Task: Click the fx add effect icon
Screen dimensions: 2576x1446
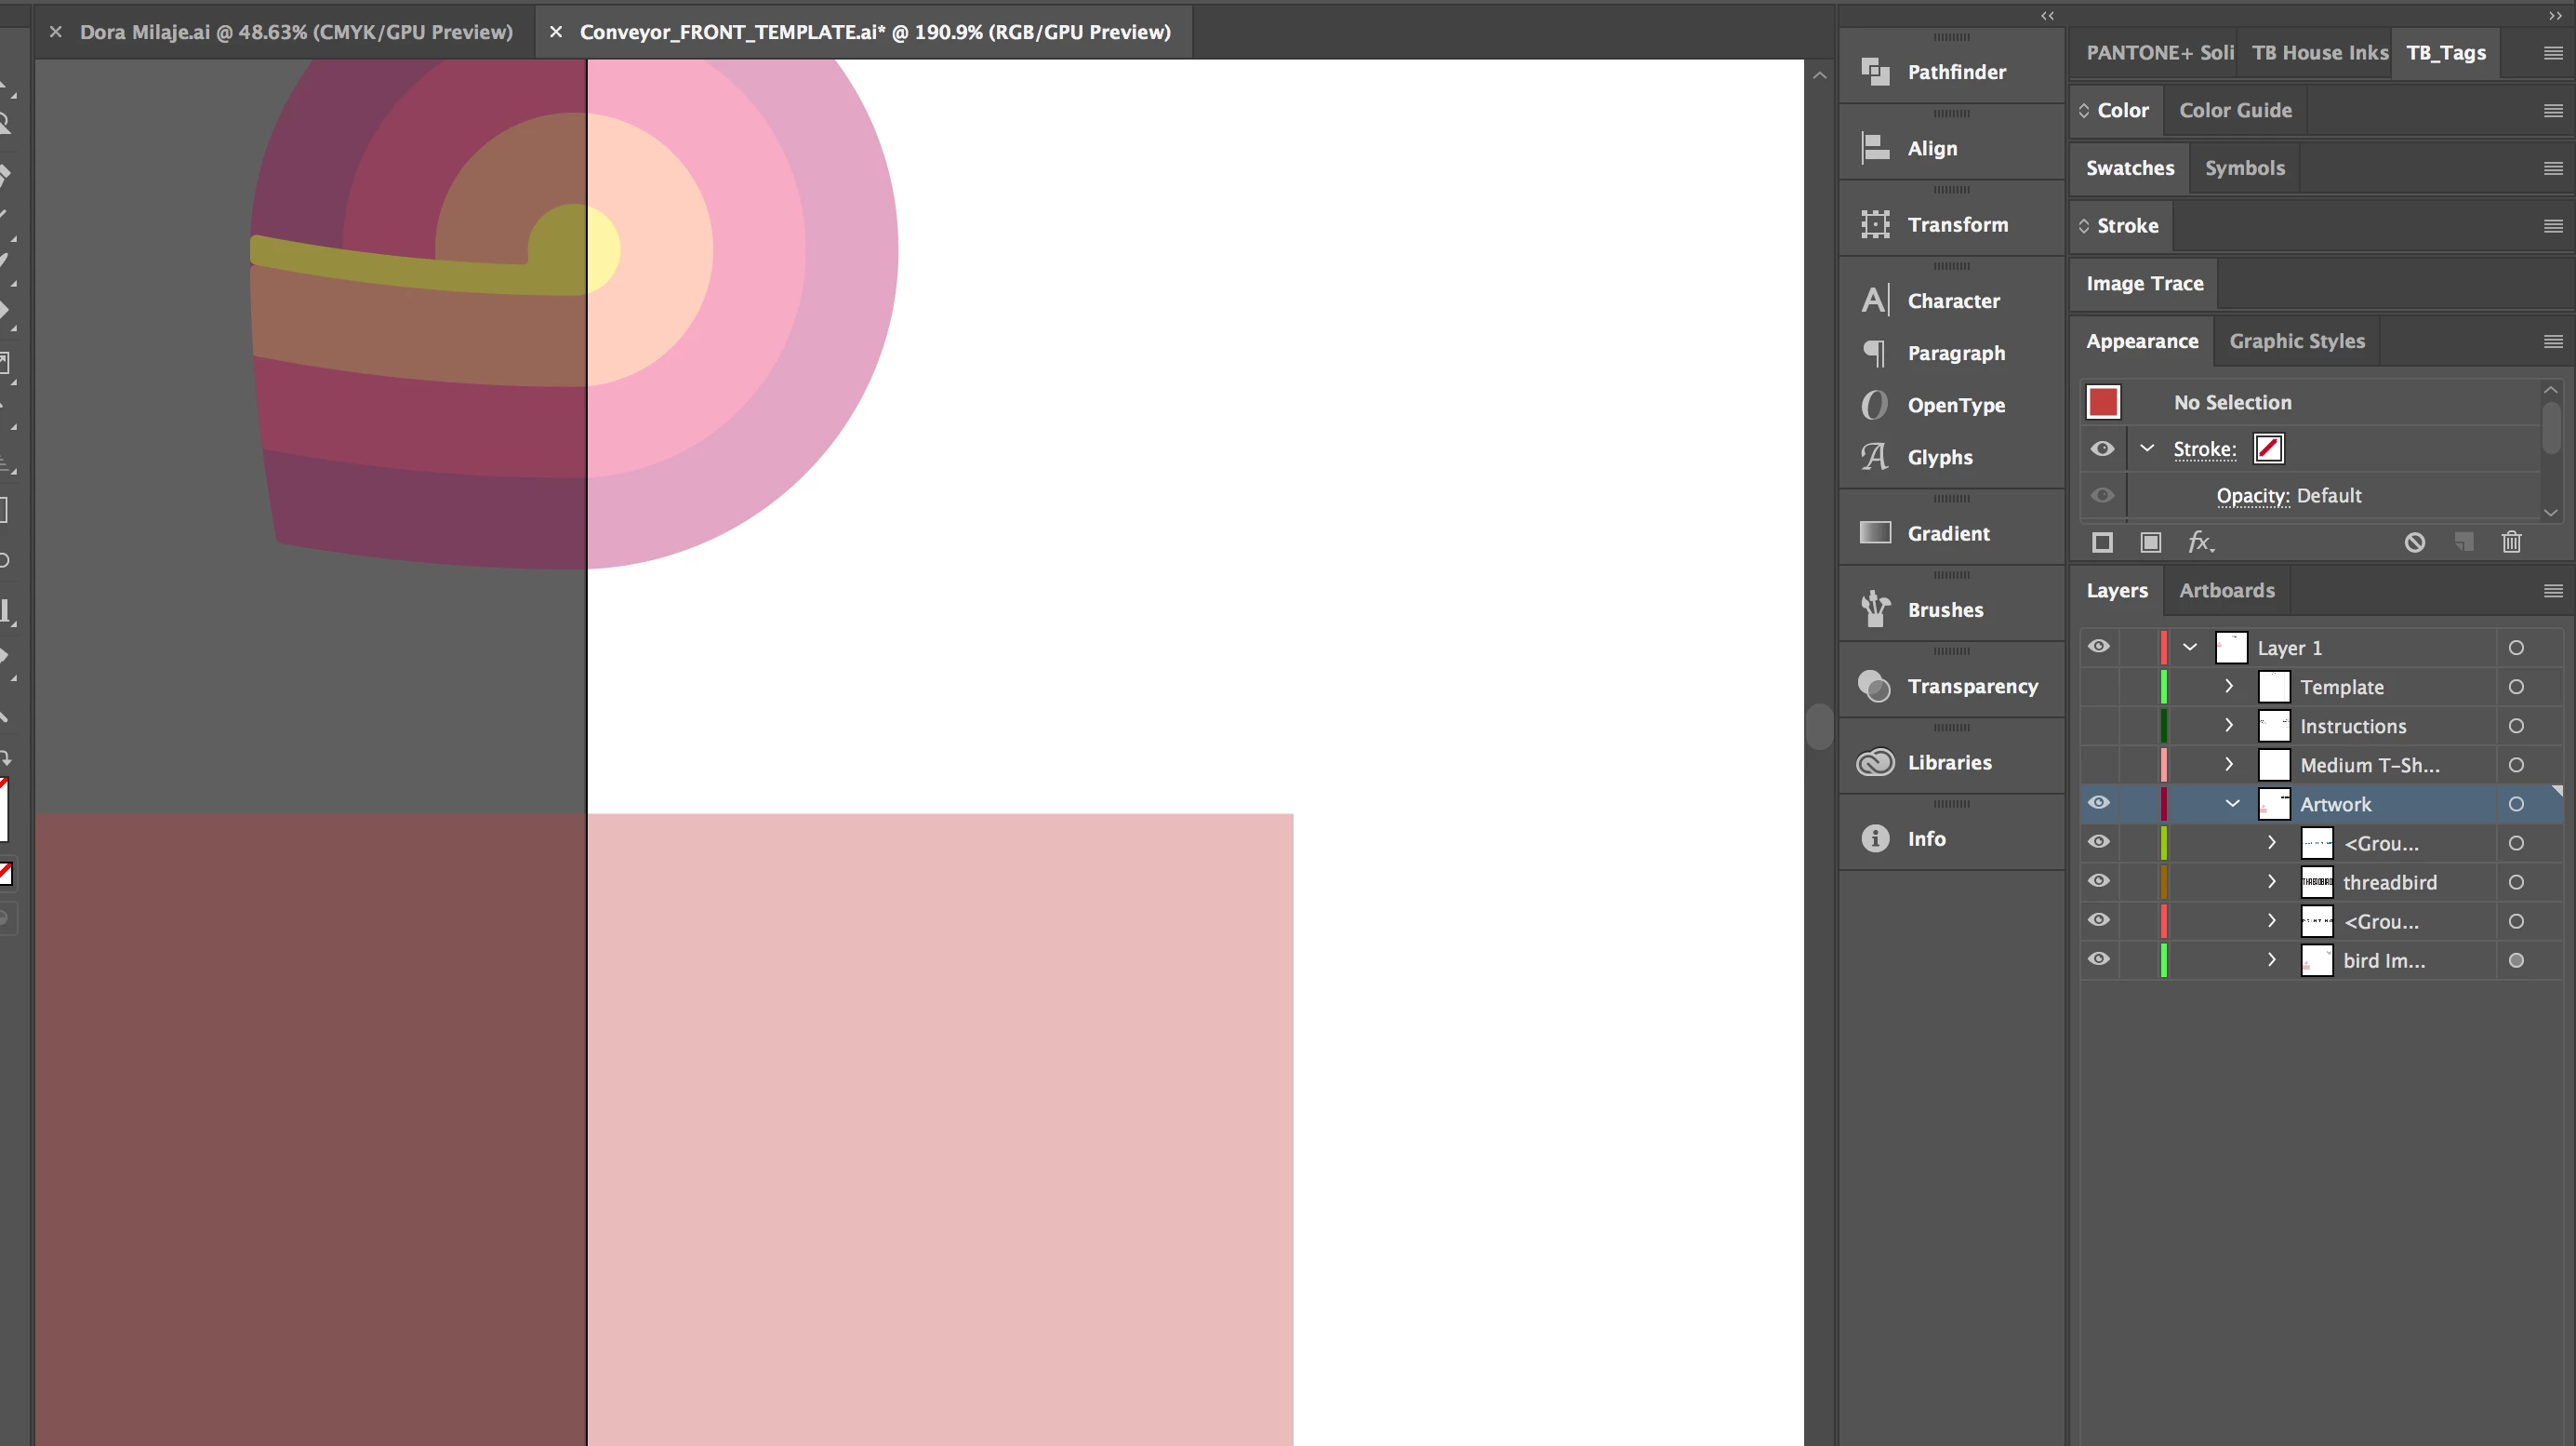Action: coord(2200,542)
